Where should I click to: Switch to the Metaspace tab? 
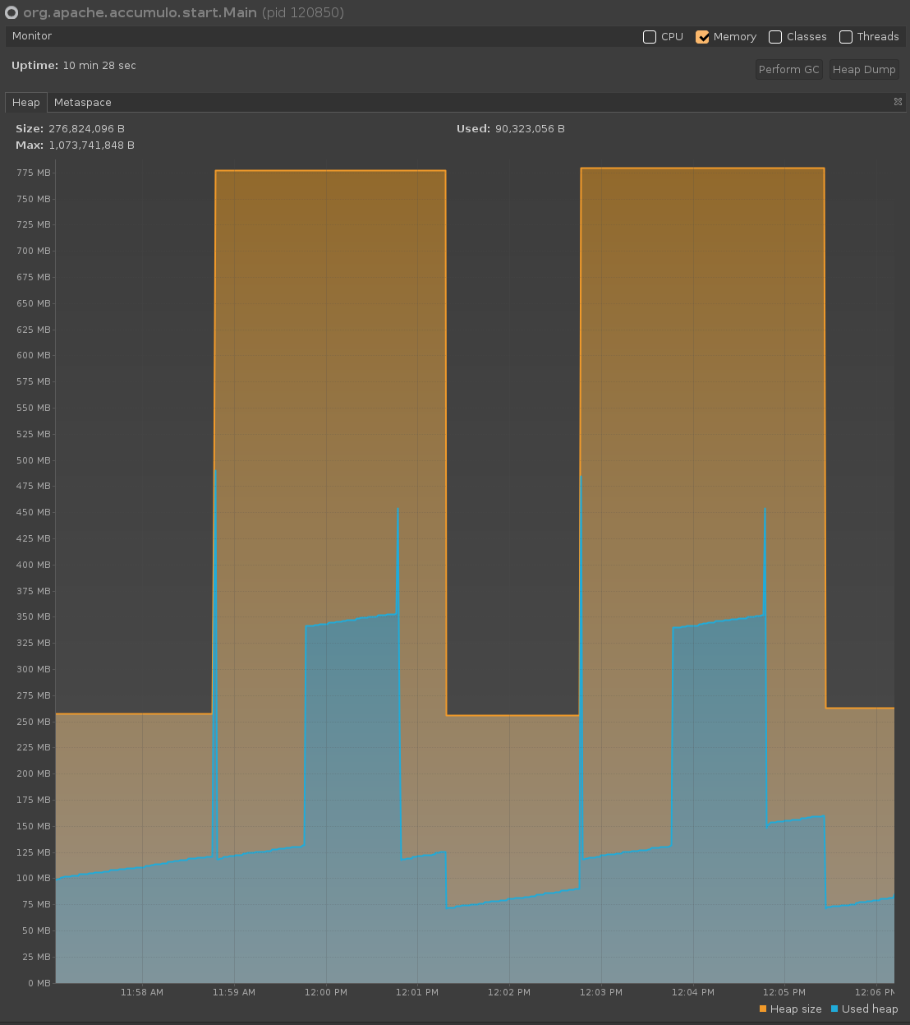coord(82,103)
